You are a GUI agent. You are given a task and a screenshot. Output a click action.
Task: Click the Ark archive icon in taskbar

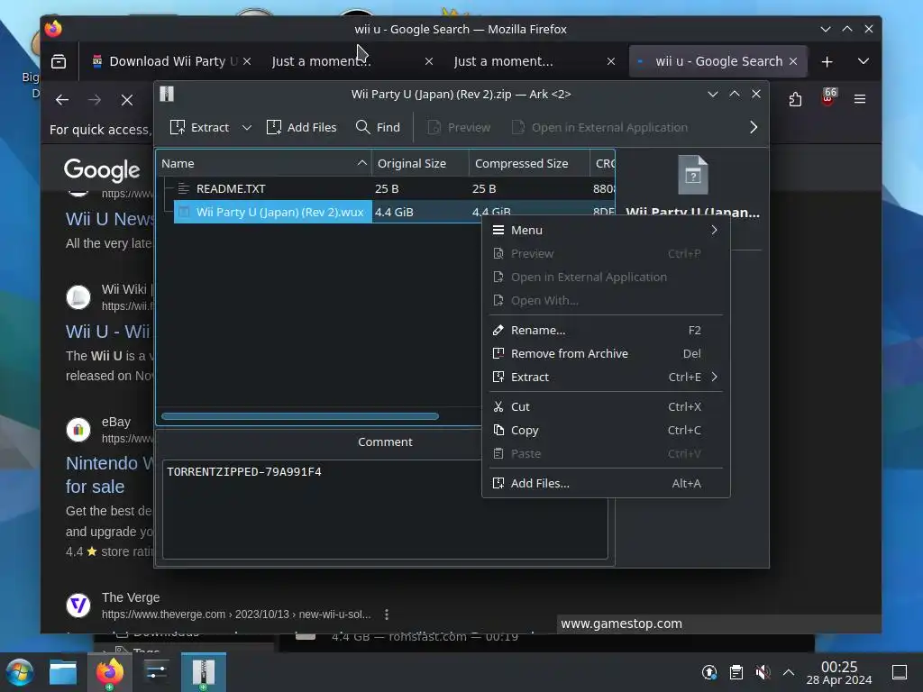pos(203,672)
